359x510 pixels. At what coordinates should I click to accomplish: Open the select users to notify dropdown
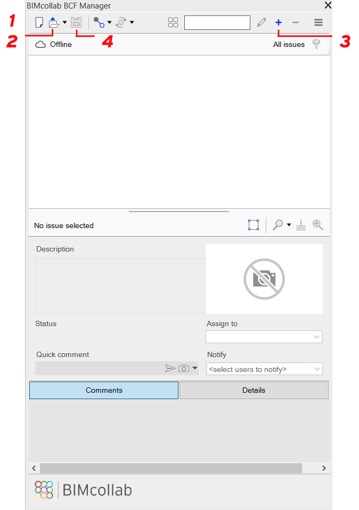click(264, 369)
